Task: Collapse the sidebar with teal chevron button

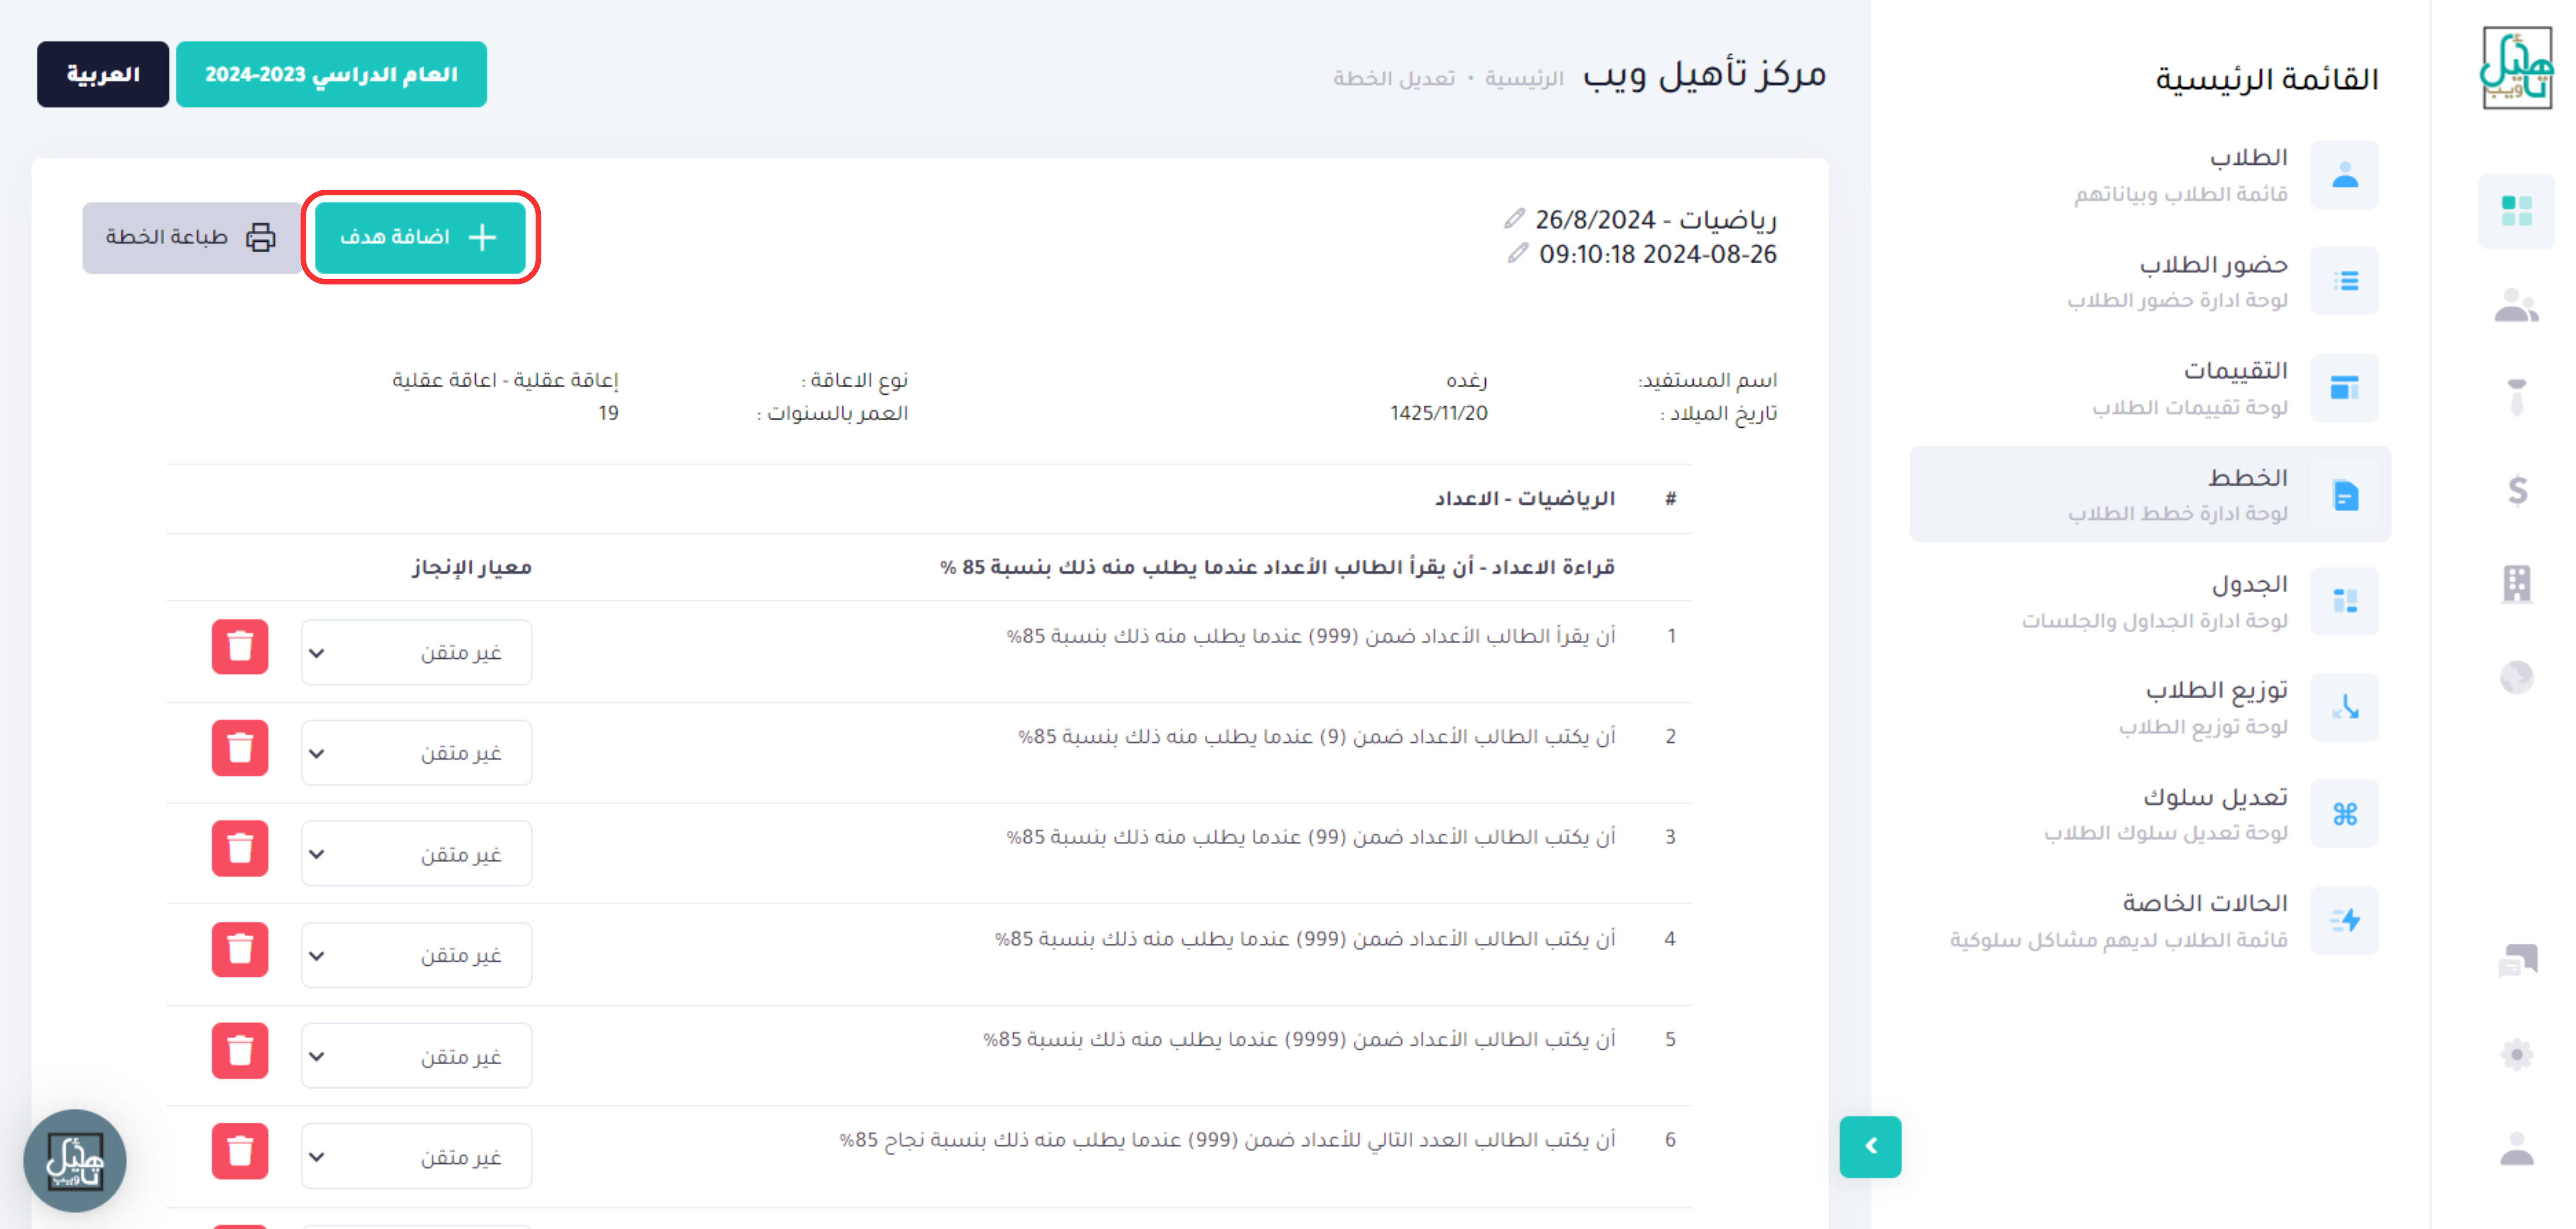Action: (x=1870, y=1147)
